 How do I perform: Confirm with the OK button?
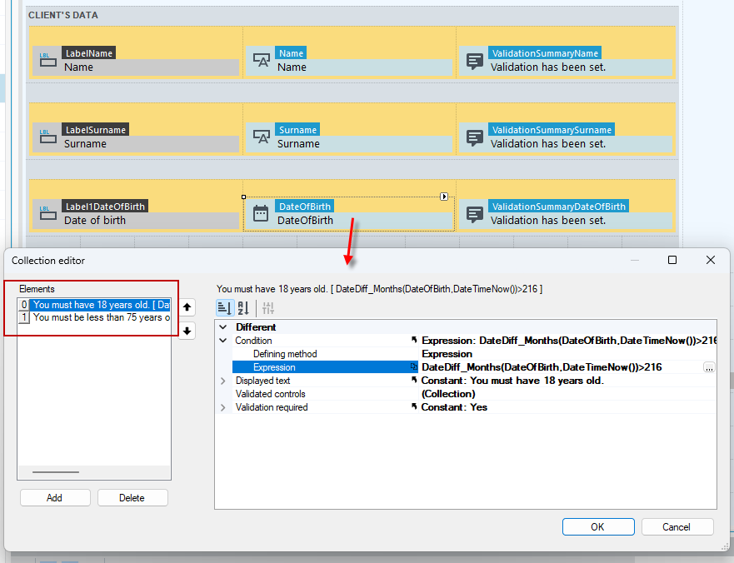point(598,527)
